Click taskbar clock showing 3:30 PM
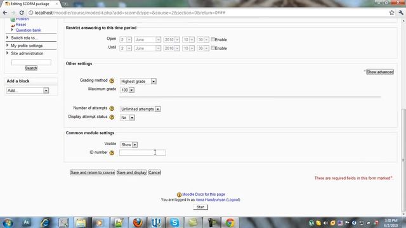The width and height of the screenshot is (406, 228). (391, 223)
